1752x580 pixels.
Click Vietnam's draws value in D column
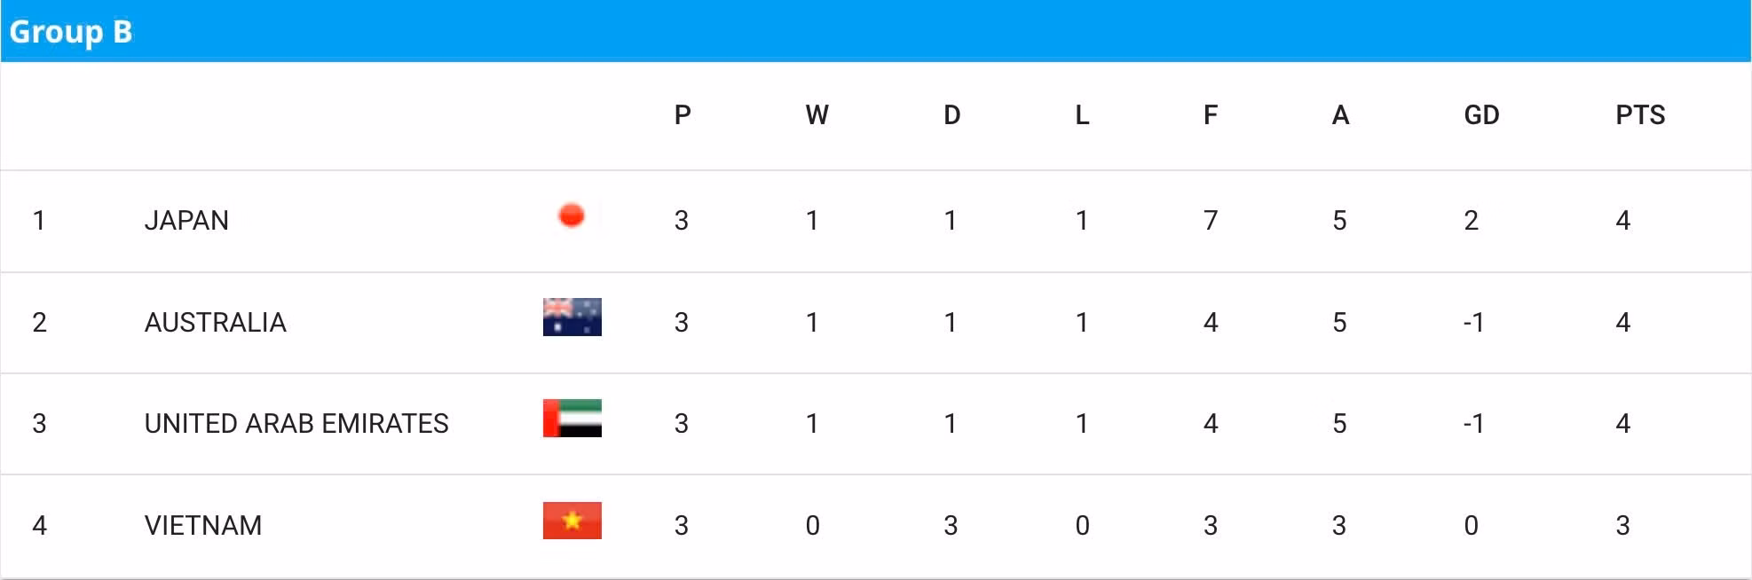point(951,525)
